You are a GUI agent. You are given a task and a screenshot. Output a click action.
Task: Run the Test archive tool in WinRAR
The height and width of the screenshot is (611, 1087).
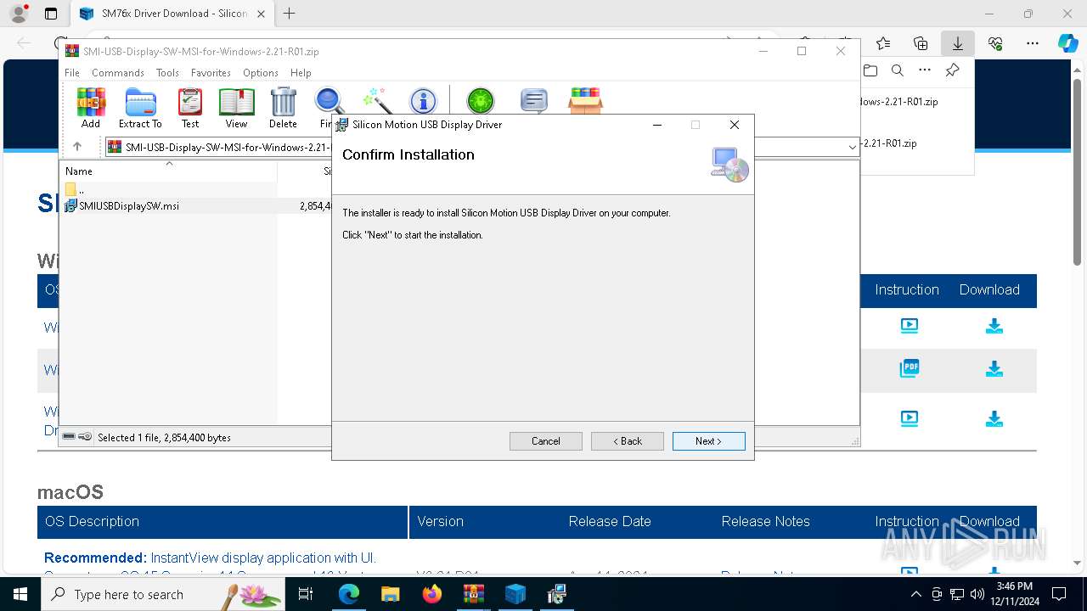click(x=190, y=108)
